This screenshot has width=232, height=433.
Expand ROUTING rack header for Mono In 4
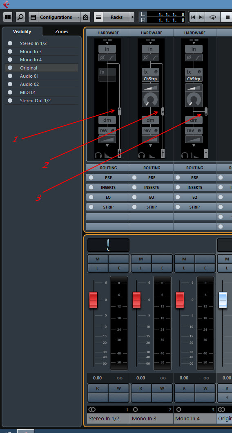[195, 168]
